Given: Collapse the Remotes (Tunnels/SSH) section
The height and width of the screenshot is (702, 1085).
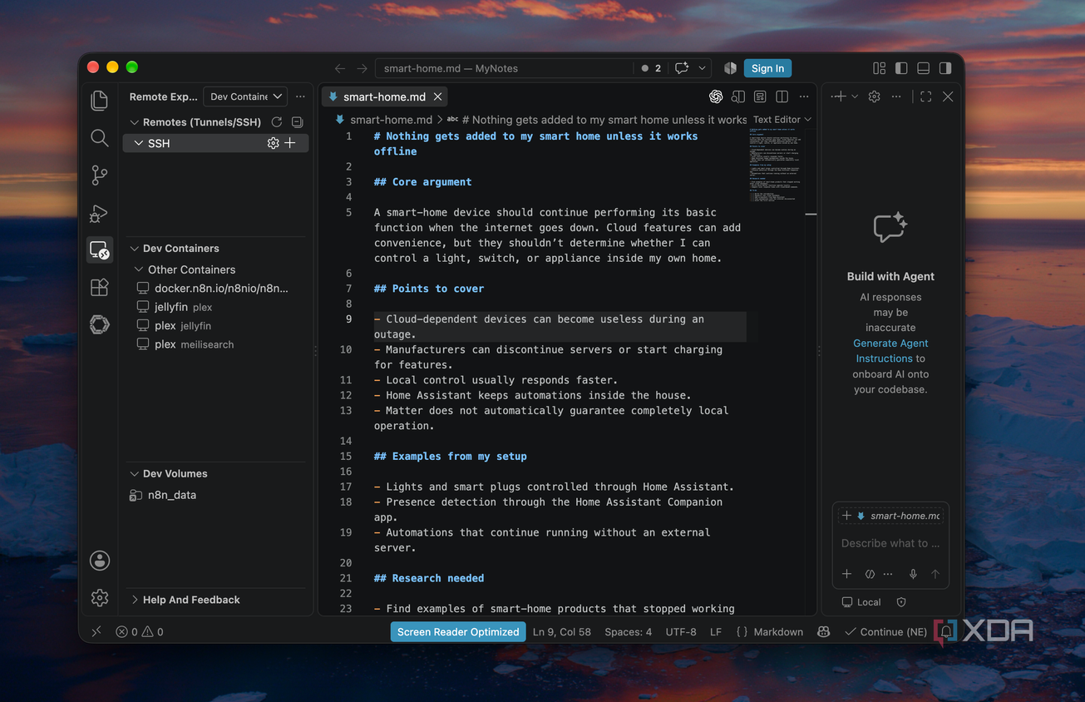Looking at the screenshot, I should pos(135,122).
